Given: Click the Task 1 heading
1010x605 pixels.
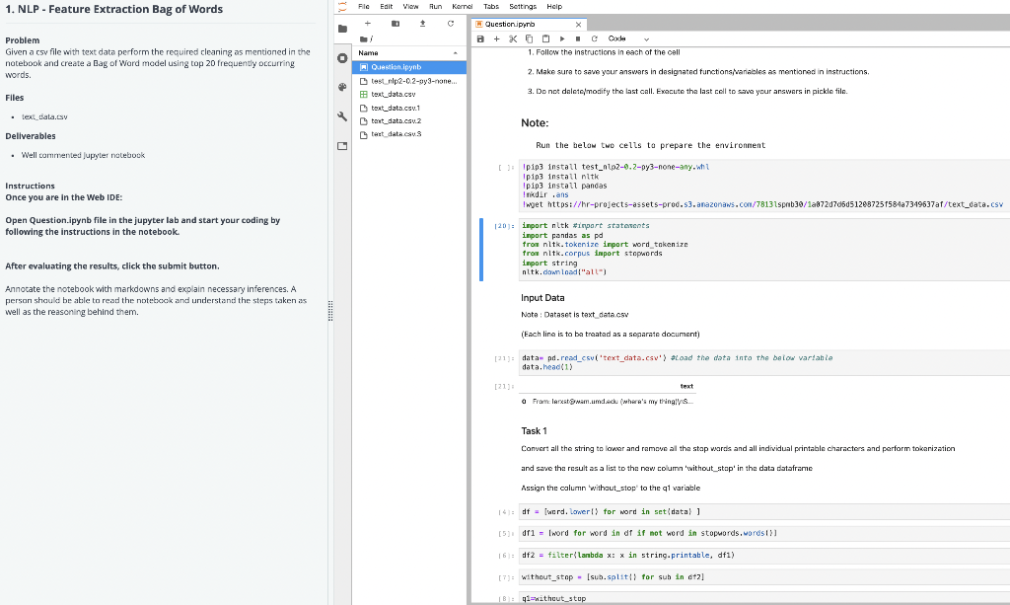Looking at the screenshot, I should pyautogui.click(x=534, y=431).
